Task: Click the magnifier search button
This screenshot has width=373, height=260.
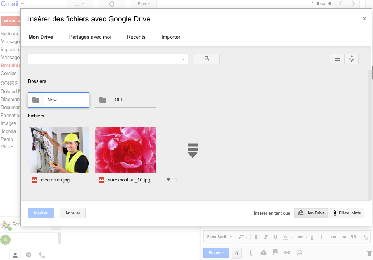Action: tap(207, 59)
